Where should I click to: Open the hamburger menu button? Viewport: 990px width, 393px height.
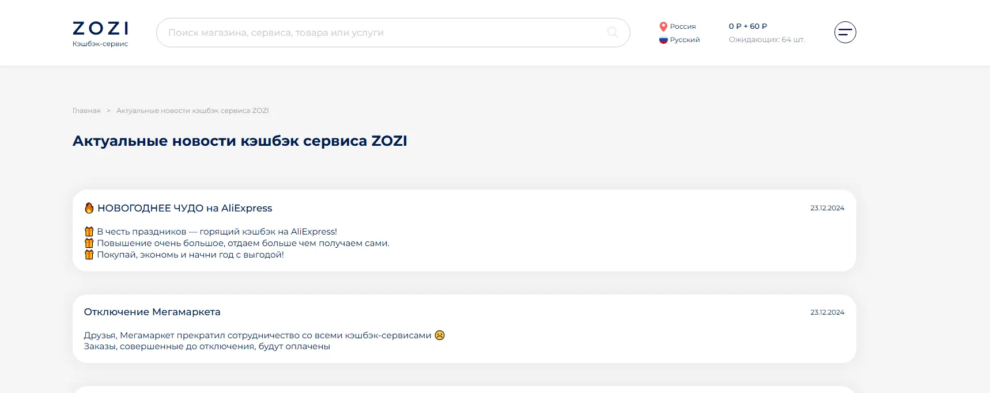click(845, 32)
